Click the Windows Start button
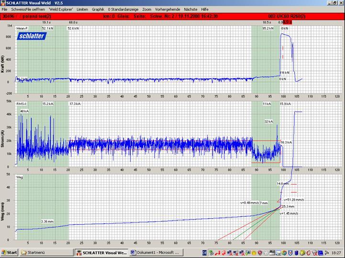The image size is (345, 258). tap(9, 253)
